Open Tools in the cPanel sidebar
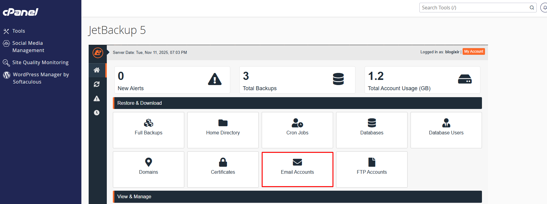The height and width of the screenshot is (204, 547). pos(18,31)
